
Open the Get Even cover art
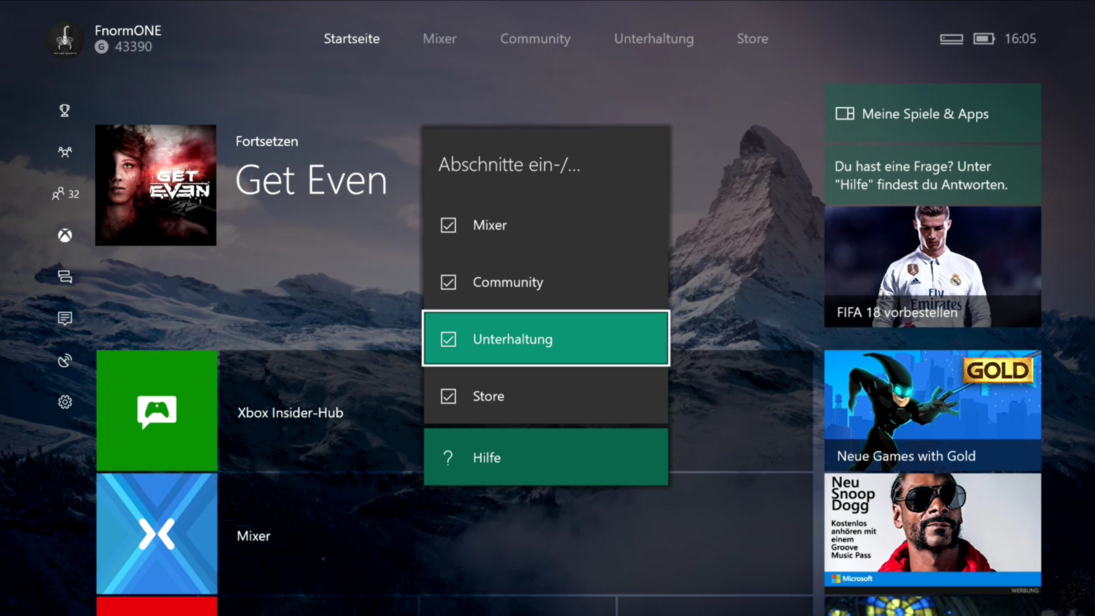pos(156,185)
